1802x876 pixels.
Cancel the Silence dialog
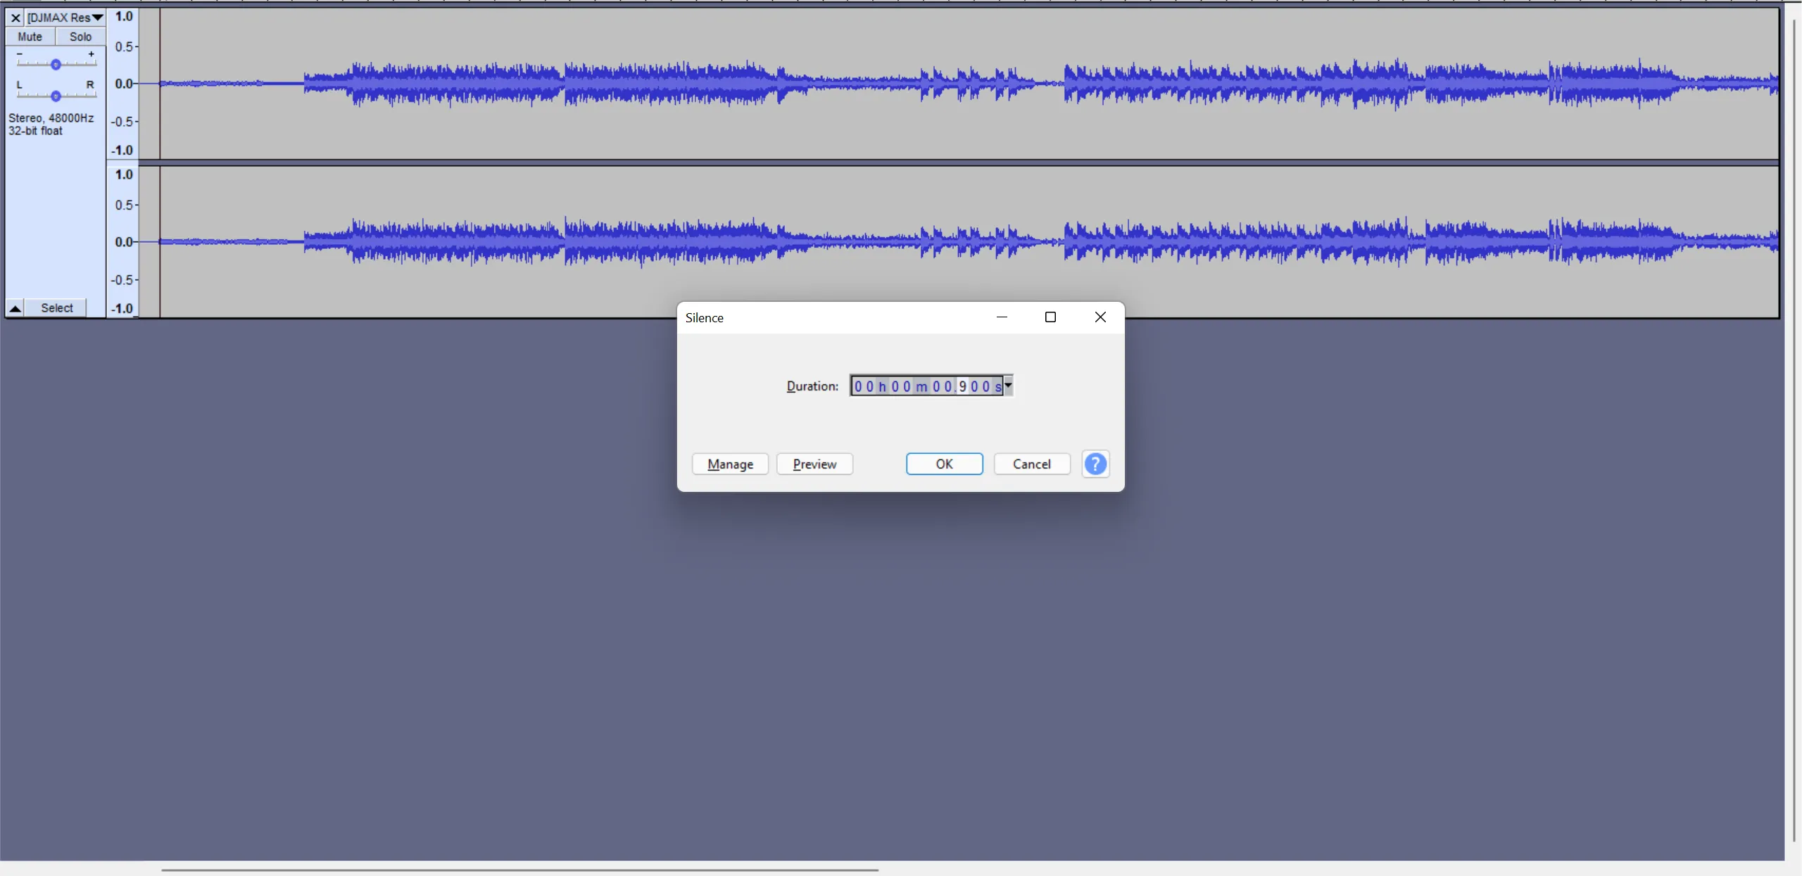coord(1031,464)
